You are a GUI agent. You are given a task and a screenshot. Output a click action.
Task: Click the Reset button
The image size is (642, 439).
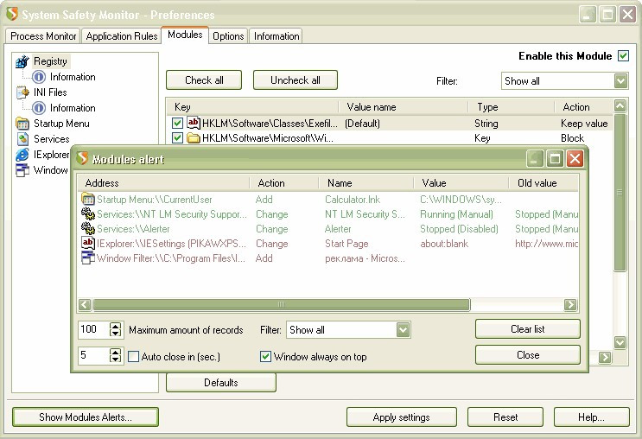tap(505, 417)
